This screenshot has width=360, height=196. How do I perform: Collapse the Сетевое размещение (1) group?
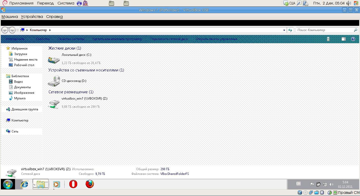tap(71, 92)
